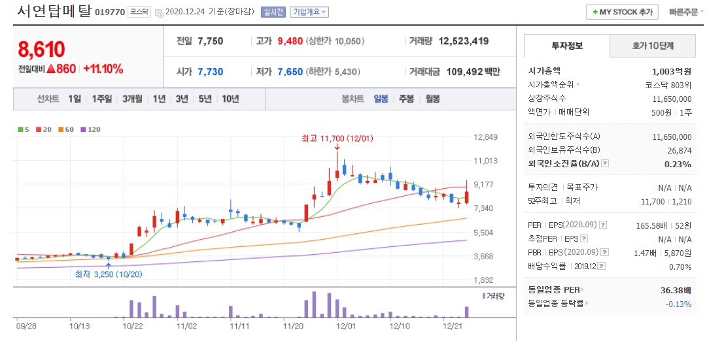The height and width of the screenshot is (341, 707).
Task: Open help icon next to 추정PER EPS
Action: 584,238
